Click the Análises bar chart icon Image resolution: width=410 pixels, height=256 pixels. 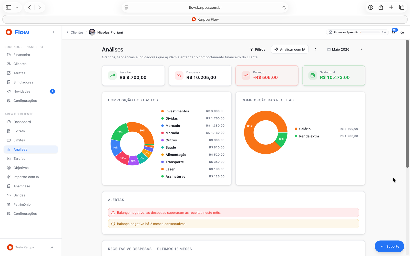click(x=9, y=150)
